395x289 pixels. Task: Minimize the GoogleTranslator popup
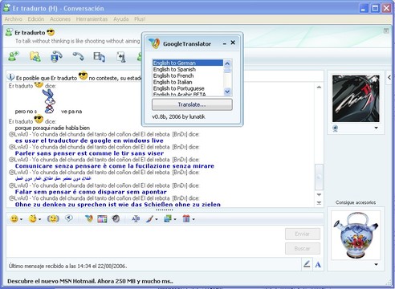pyautogui.click(x=225, y=43)
